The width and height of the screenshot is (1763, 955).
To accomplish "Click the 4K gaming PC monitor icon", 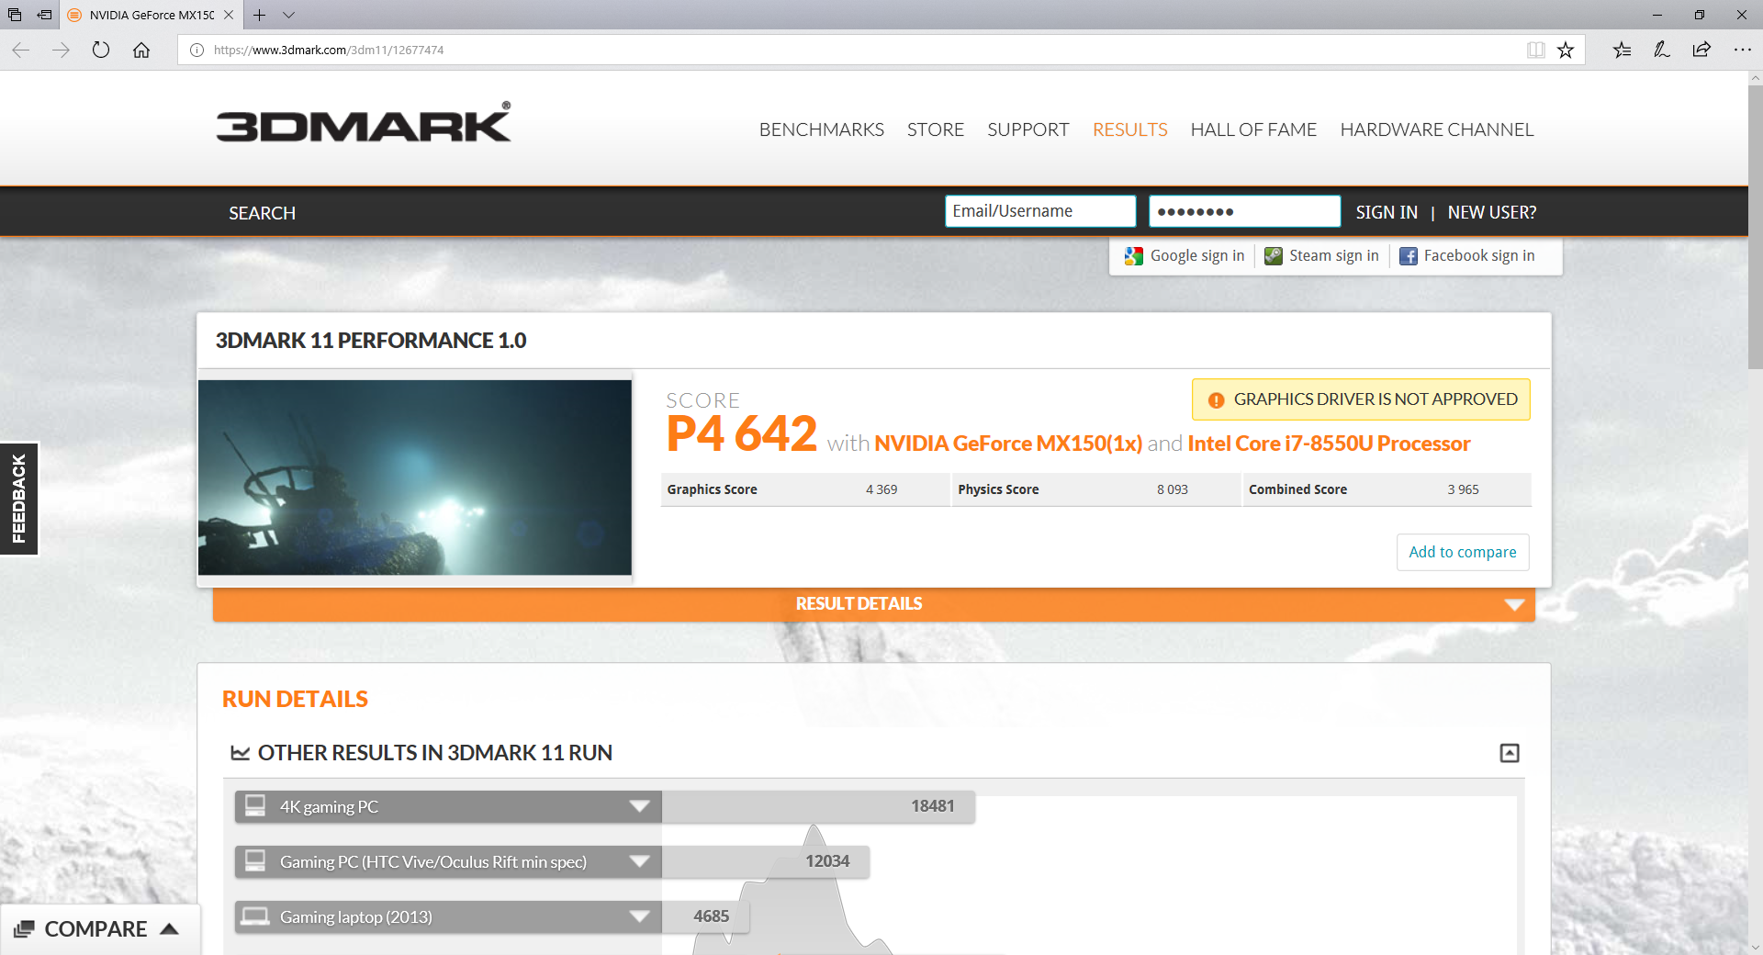I will [255, 805].
